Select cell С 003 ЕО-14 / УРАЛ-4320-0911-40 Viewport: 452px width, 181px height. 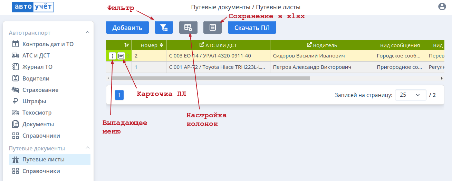tap(218, 56)
